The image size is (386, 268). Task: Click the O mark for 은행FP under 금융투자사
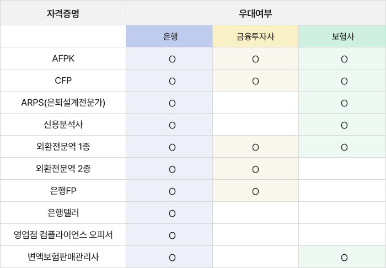pyautogui.click(x=255, y=191)
